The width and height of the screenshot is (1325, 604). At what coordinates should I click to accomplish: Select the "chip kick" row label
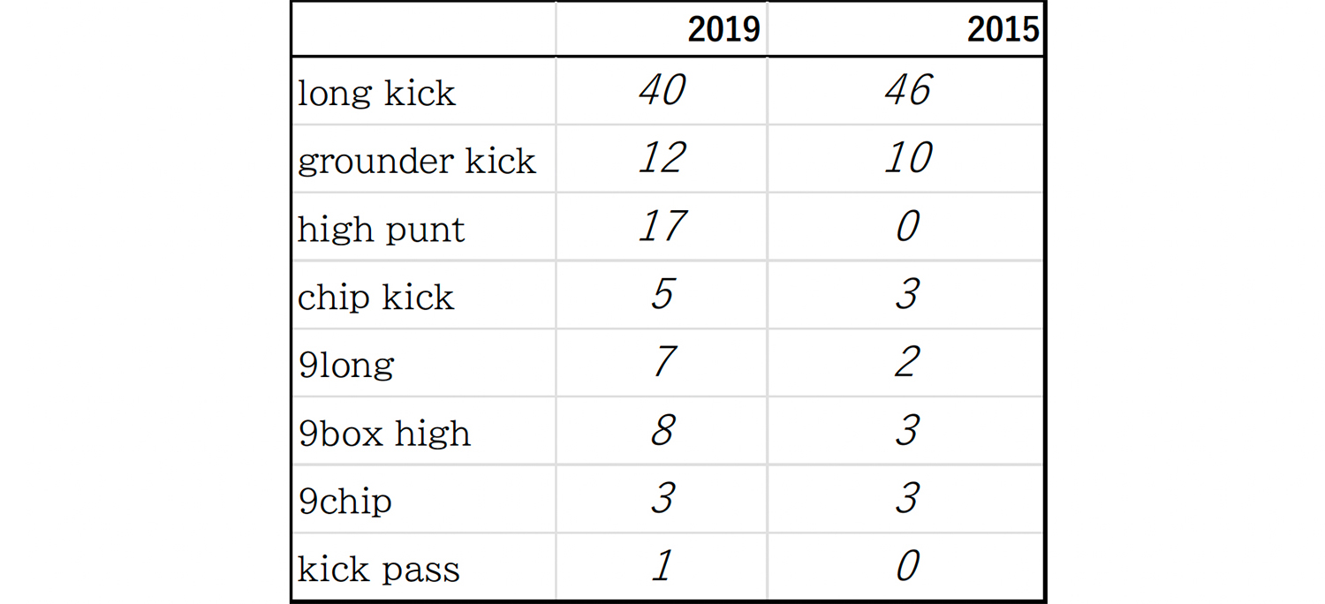coord(376,297)
